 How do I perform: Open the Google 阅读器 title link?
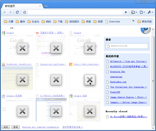pyautogui.click(x=14, y=96)
